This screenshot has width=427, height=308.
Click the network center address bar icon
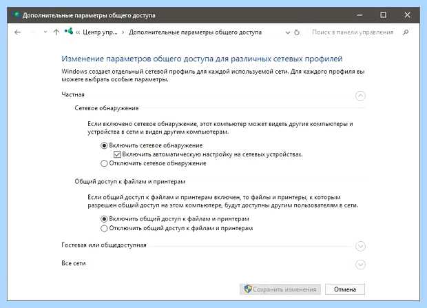(x=69, y=31)
